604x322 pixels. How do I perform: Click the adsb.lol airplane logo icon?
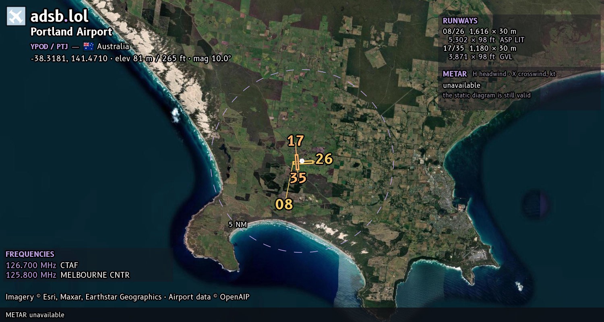point(16,17)
